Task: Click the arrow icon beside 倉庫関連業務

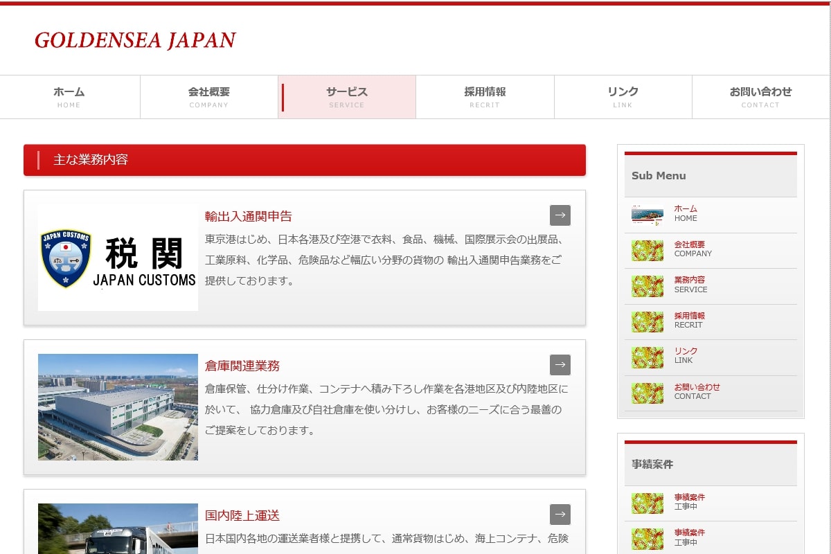Action: pyautogui.click(x=560, y=365)
